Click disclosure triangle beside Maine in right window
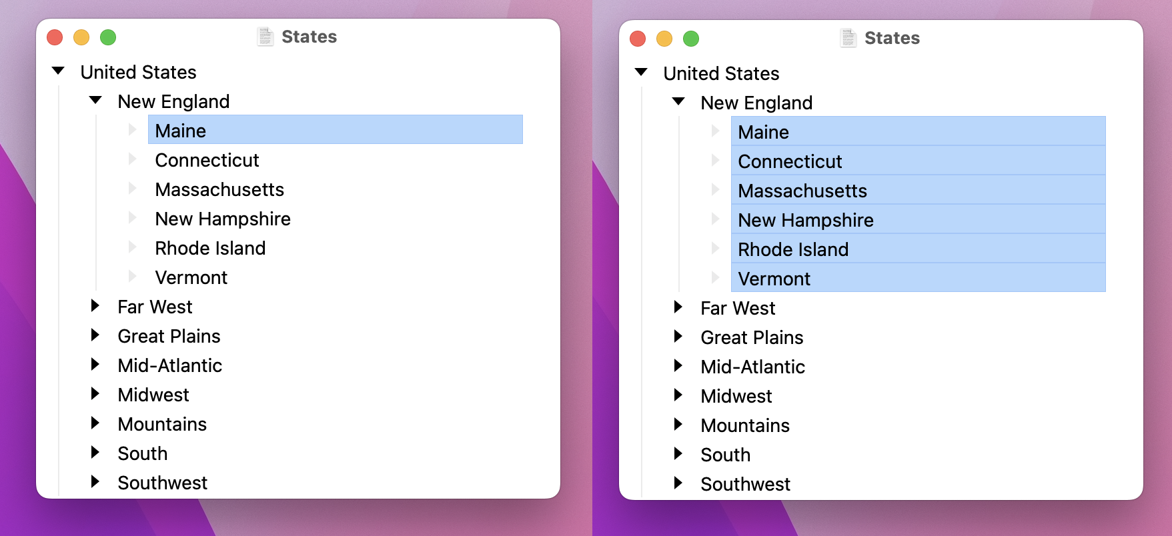 [x=715, y=131]
